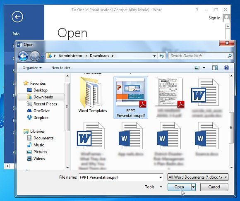The width and height of the screenshot is (240, 201).
Task: Open the dialog Help button
Action: tap(226, 68)
